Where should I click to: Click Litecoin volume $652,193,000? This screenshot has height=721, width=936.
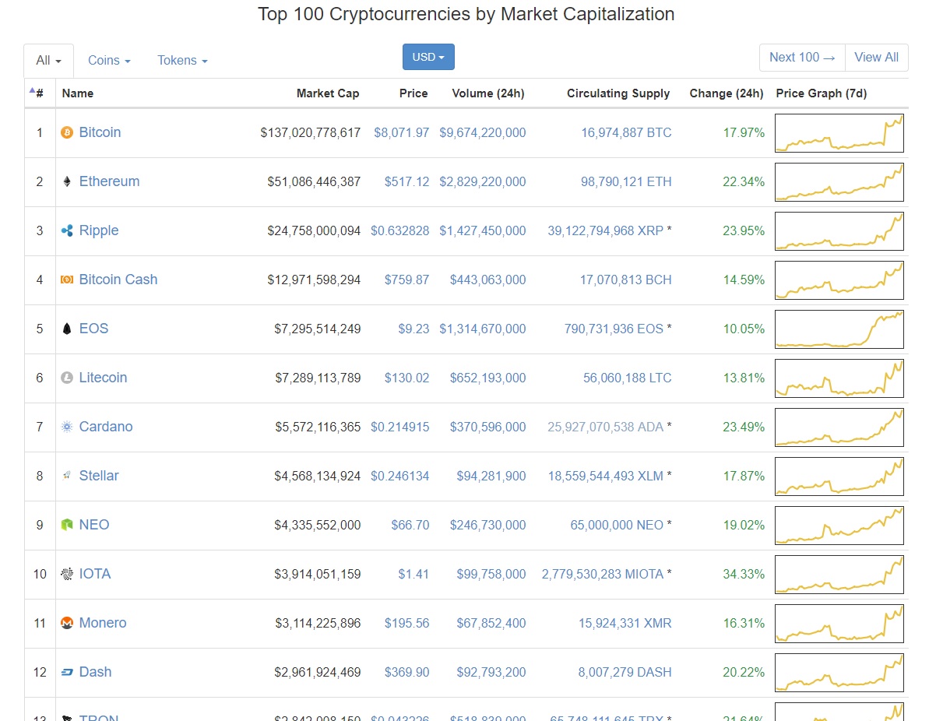point(488,378)
